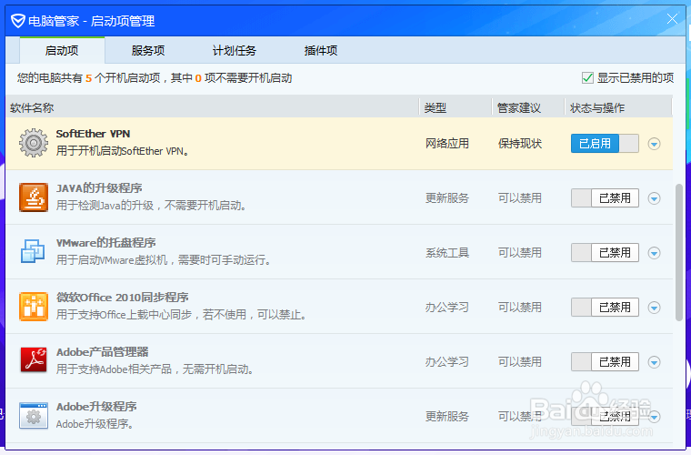Image resolution: width=691 pixels, height=455 pixels.
Task: Switch to the 计划任务 tab
Action: click(x=235, y=50)
